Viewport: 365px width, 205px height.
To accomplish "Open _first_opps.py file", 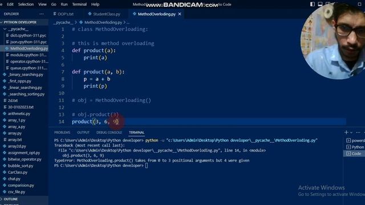I will pyautogui.click(x=19, y=81).
